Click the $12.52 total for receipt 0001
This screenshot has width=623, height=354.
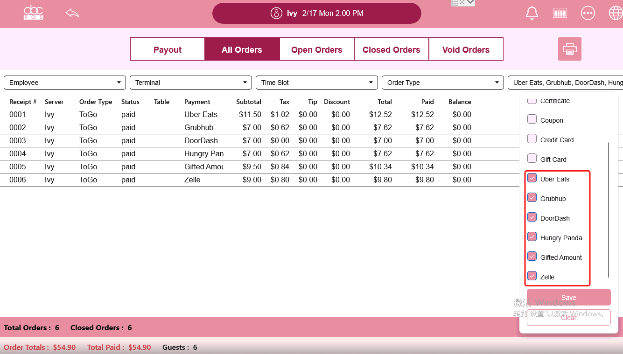[380, 114]
